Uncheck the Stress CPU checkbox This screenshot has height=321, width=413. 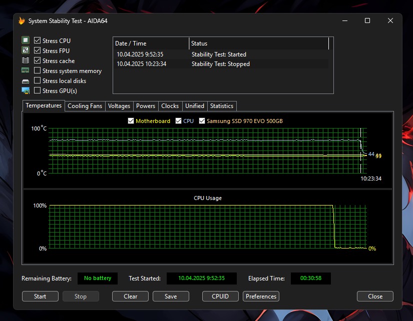tap(38, 40)
